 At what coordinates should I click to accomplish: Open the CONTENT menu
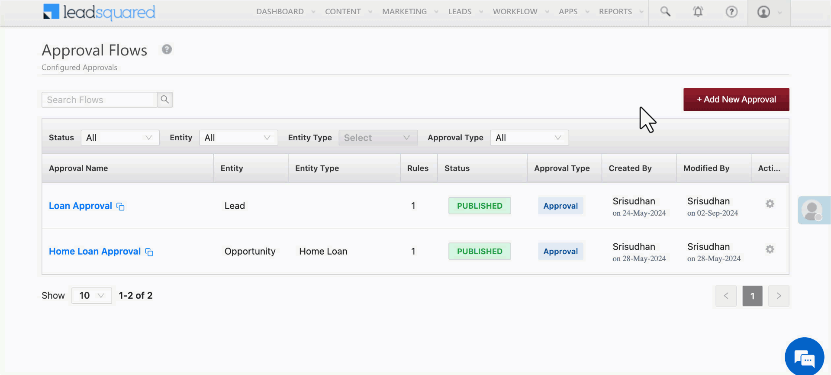click(343, 12)
